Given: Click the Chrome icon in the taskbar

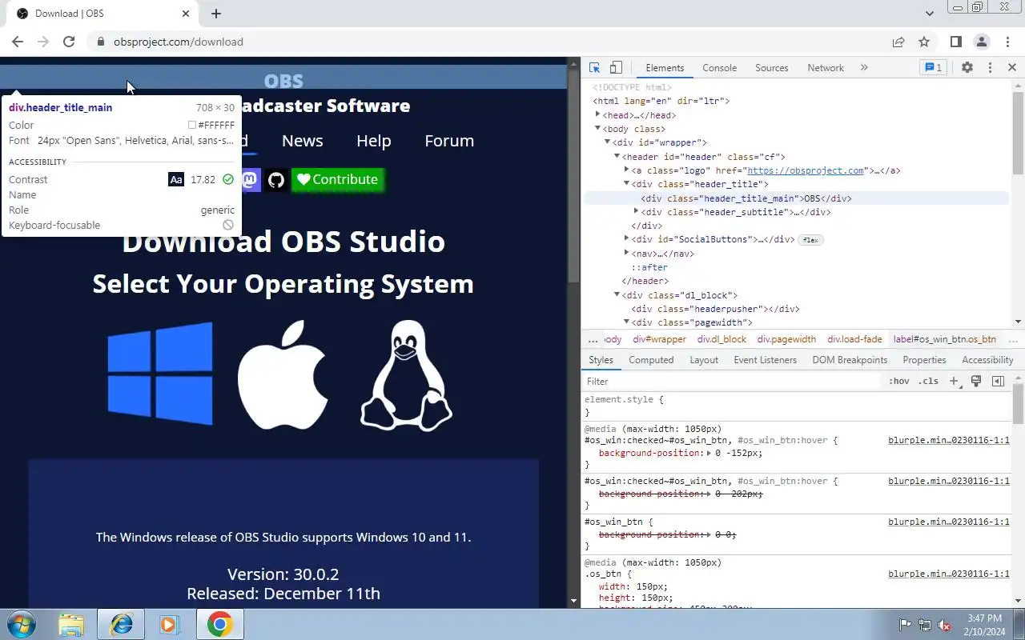Looking at the screenshot, I should coord(220,624).
